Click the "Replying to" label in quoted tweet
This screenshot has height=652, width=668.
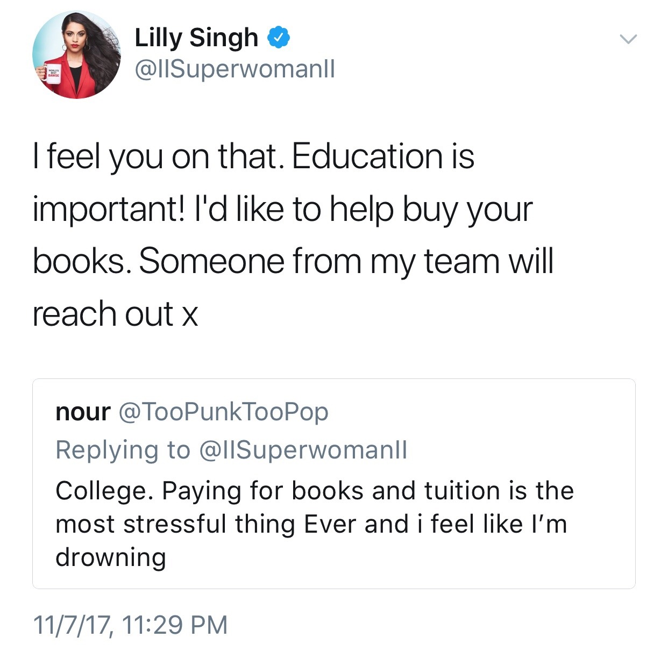(x=123, y=450)
